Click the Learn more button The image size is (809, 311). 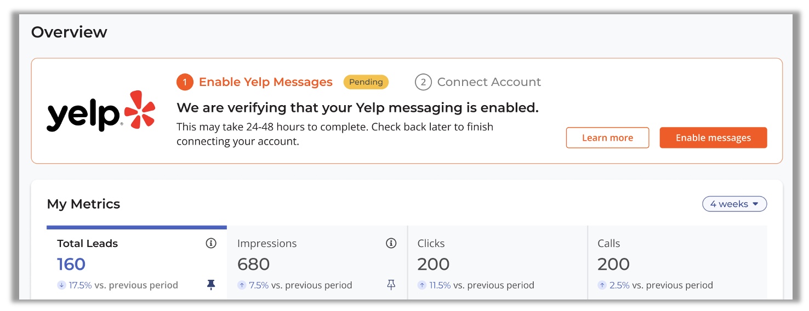607,138
